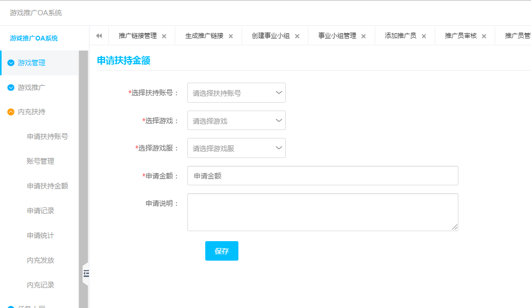Viewport: 531px width, 308px height.
Task: Open 申请记录 in the sidebar
Action: click(x=41, y=211)
